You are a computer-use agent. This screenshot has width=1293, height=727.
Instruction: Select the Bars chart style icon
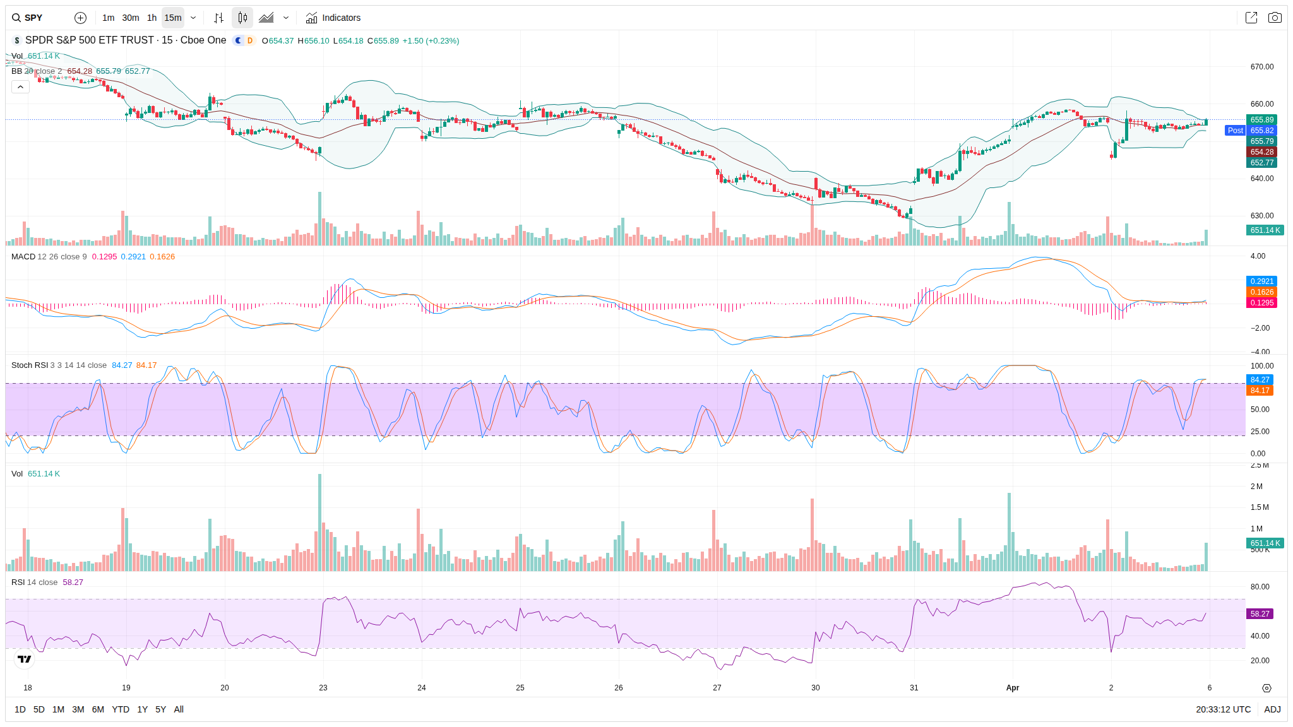tap(218, 18)
